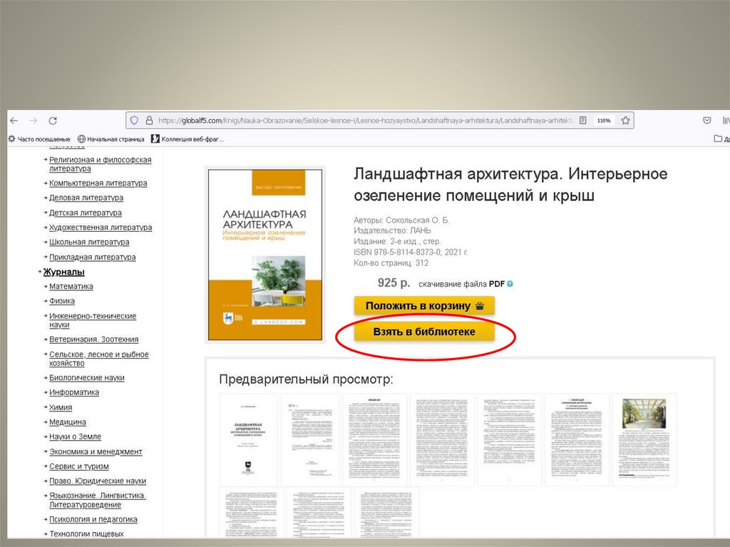Open Детская литература category
Viewport: 730px width, 547px height.
[x=86, y=213]
